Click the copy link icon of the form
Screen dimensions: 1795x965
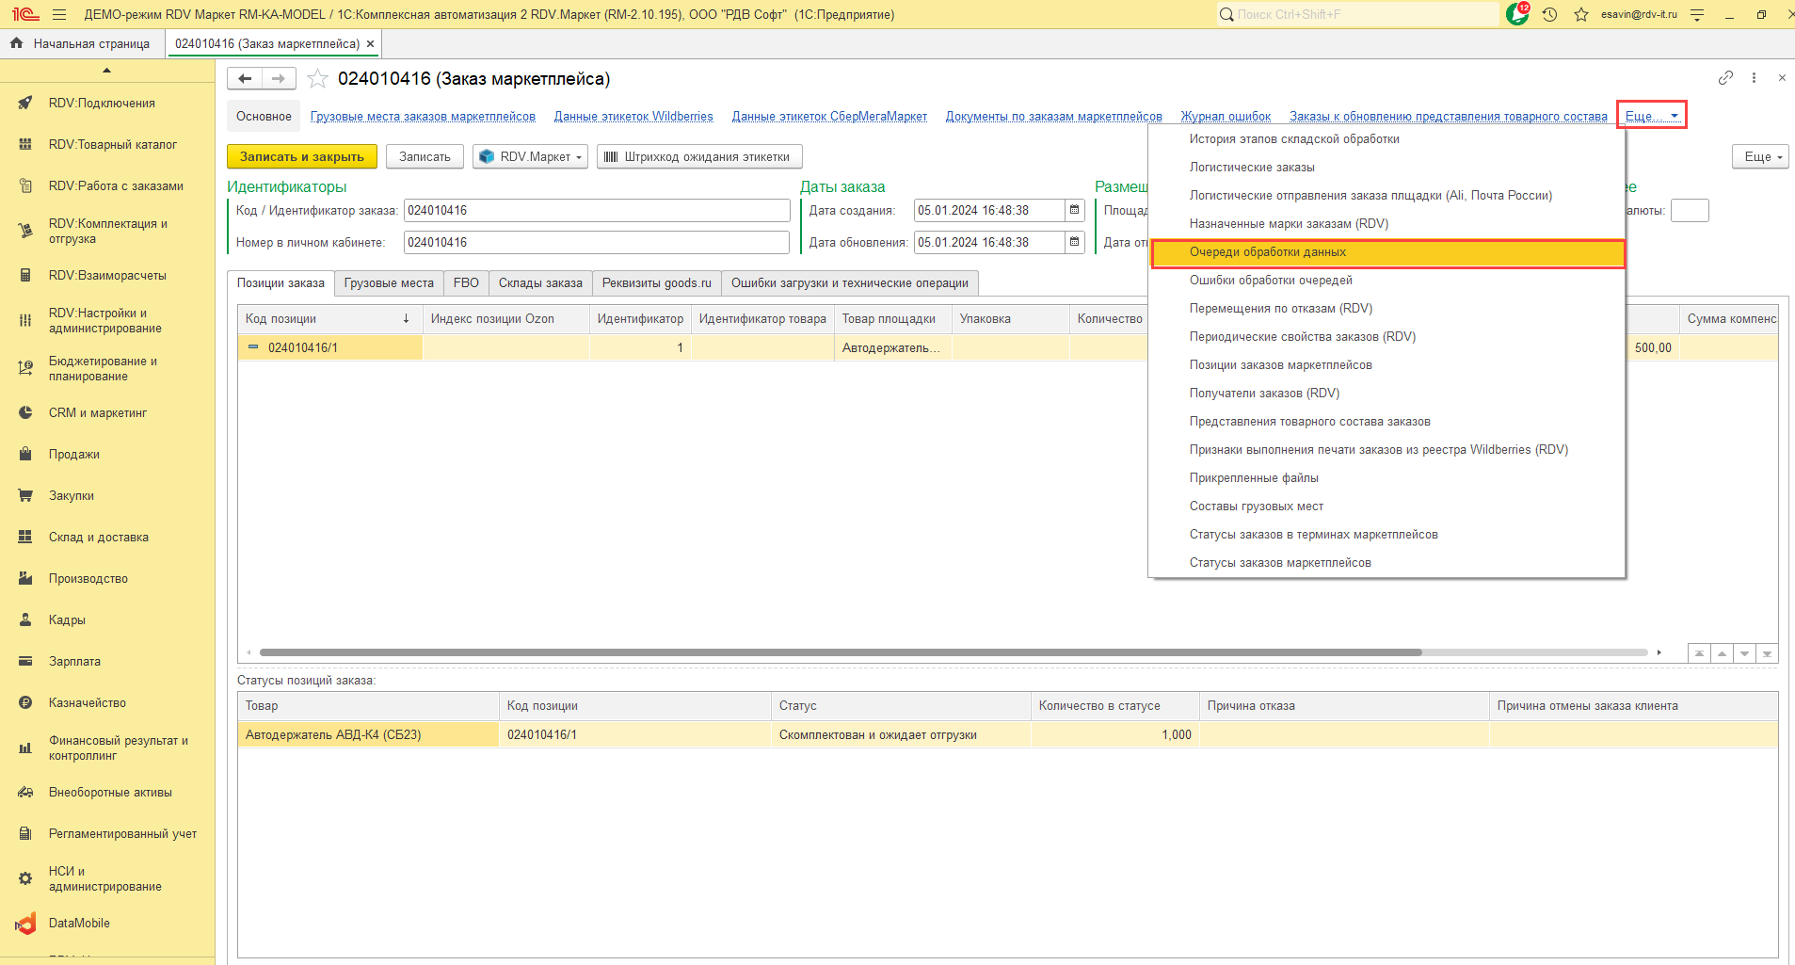(1725, 78)
